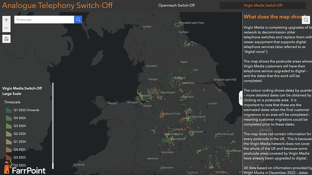Click the Q1 2025 Onwards legend swatch

(x=9, y=110)
